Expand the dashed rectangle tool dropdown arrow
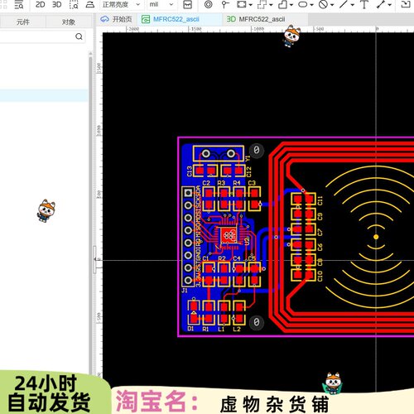This screenshot has height=414, width=414. 271,5
